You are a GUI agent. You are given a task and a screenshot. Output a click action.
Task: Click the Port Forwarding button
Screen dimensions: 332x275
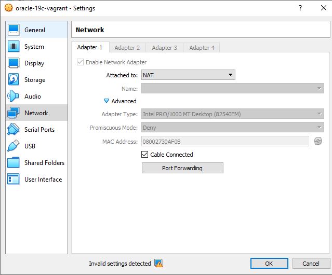182,168
